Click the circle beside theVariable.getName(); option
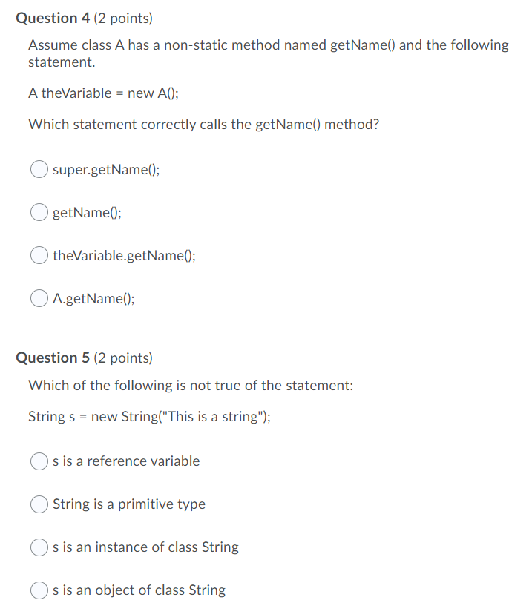 click(x=39, y=255)
